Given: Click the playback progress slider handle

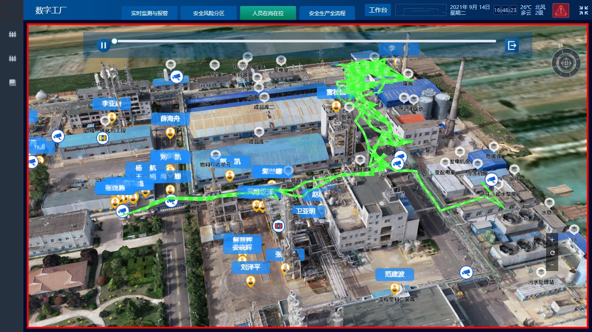Looking at the screenshot, I should click(114, 41).
